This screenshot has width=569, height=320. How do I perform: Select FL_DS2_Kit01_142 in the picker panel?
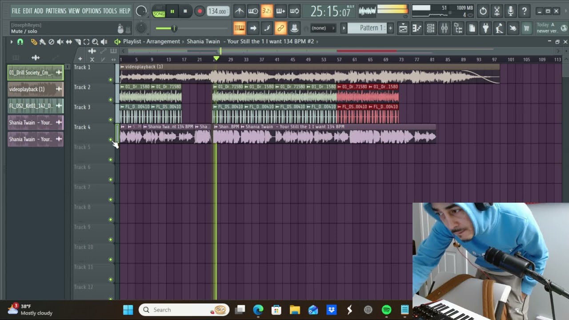tap(36, 106)
